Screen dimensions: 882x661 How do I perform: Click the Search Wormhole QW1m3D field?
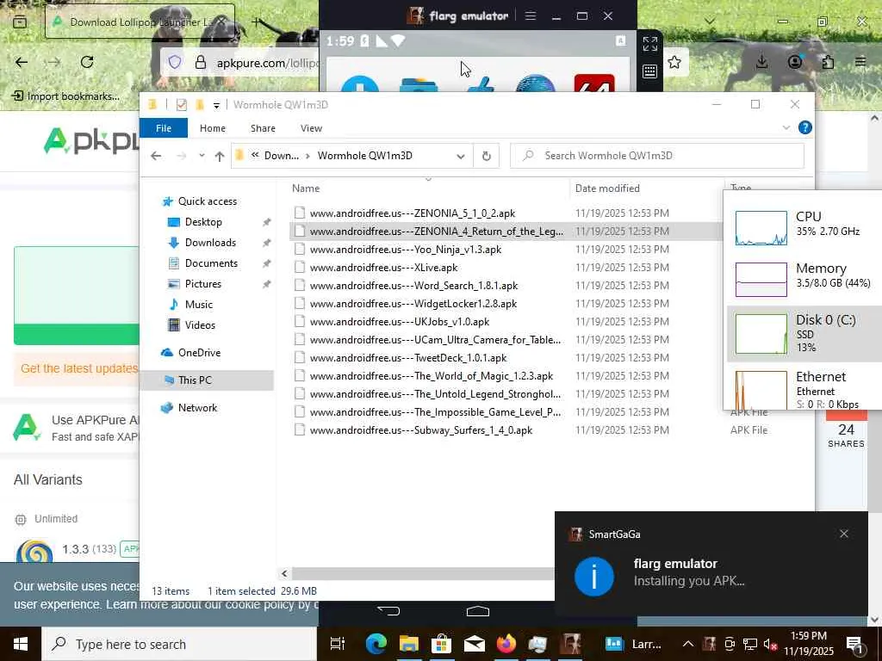point(657,156)
